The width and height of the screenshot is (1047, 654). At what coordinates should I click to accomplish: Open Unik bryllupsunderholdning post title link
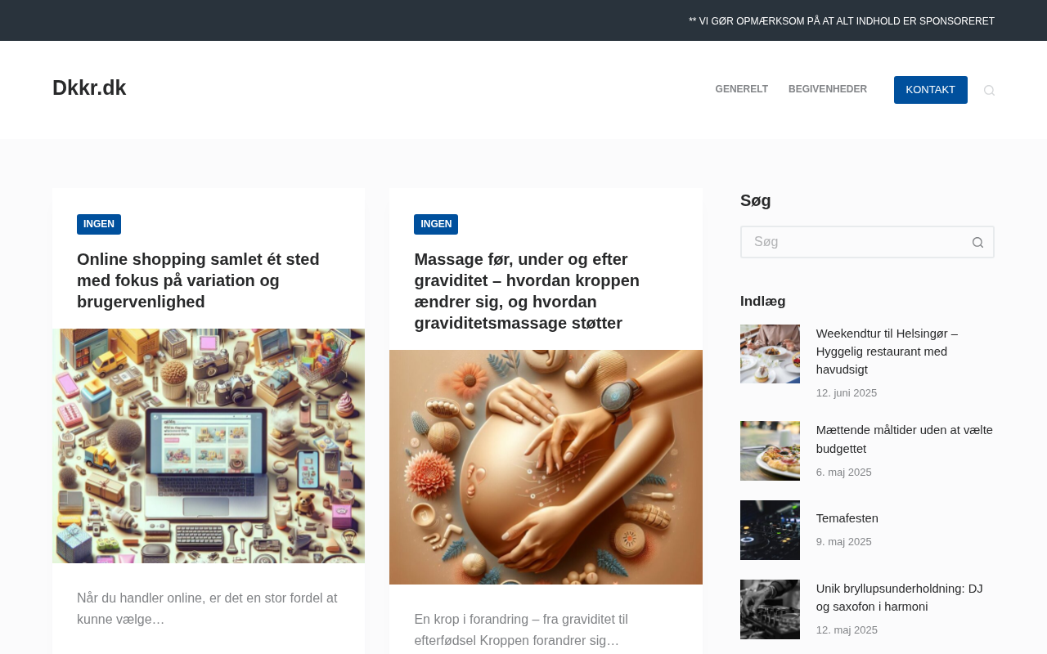[x=900, y=598]
